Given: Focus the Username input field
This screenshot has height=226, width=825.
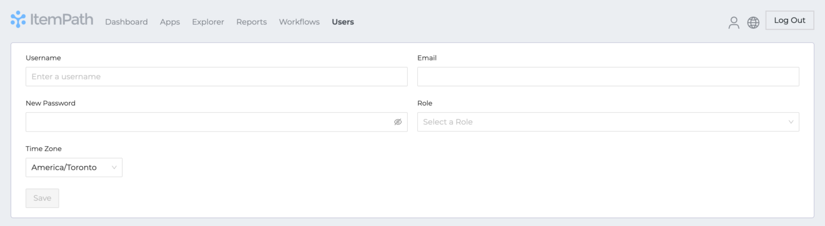Looking at the screenshot, I should click(217, 76).
